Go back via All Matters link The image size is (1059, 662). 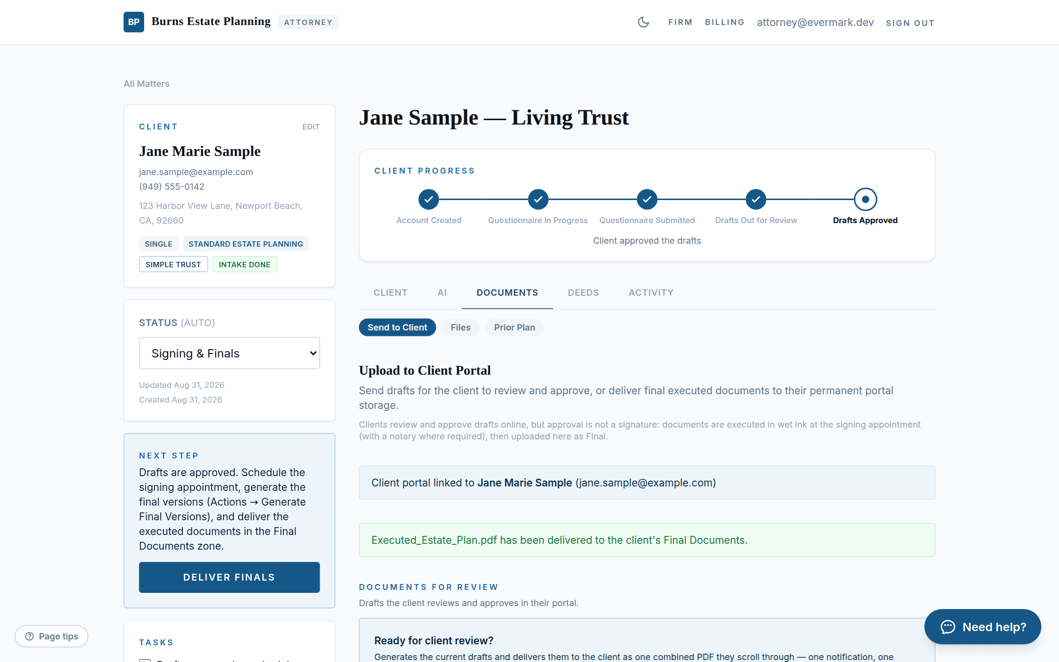tap(147, 84)
